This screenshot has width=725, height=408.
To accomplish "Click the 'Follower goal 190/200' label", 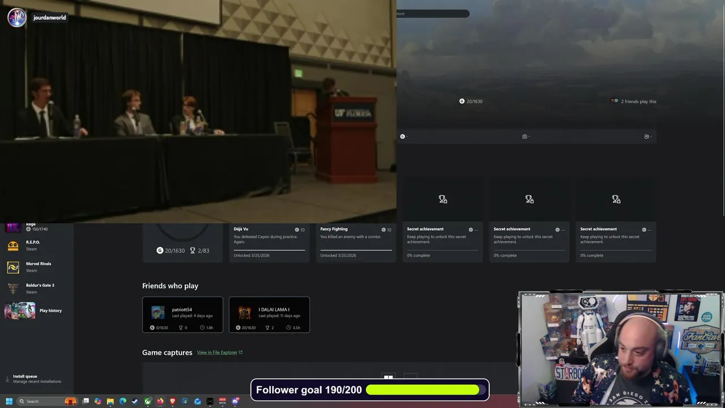I will pyautogui.click(x=309, y=390).
